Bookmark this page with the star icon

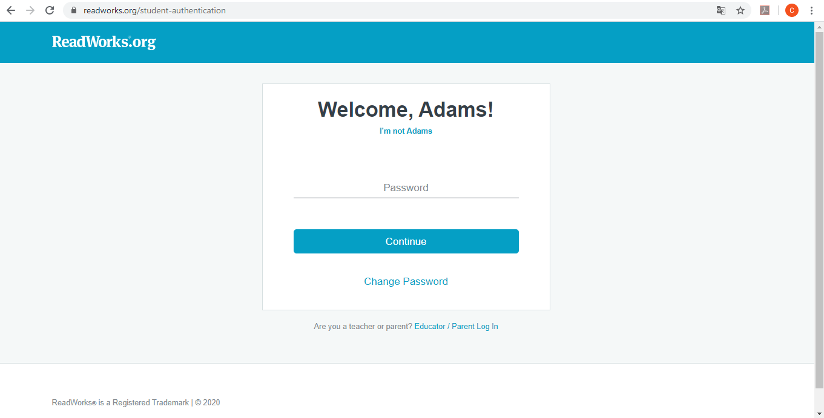[x=740, y=10]
